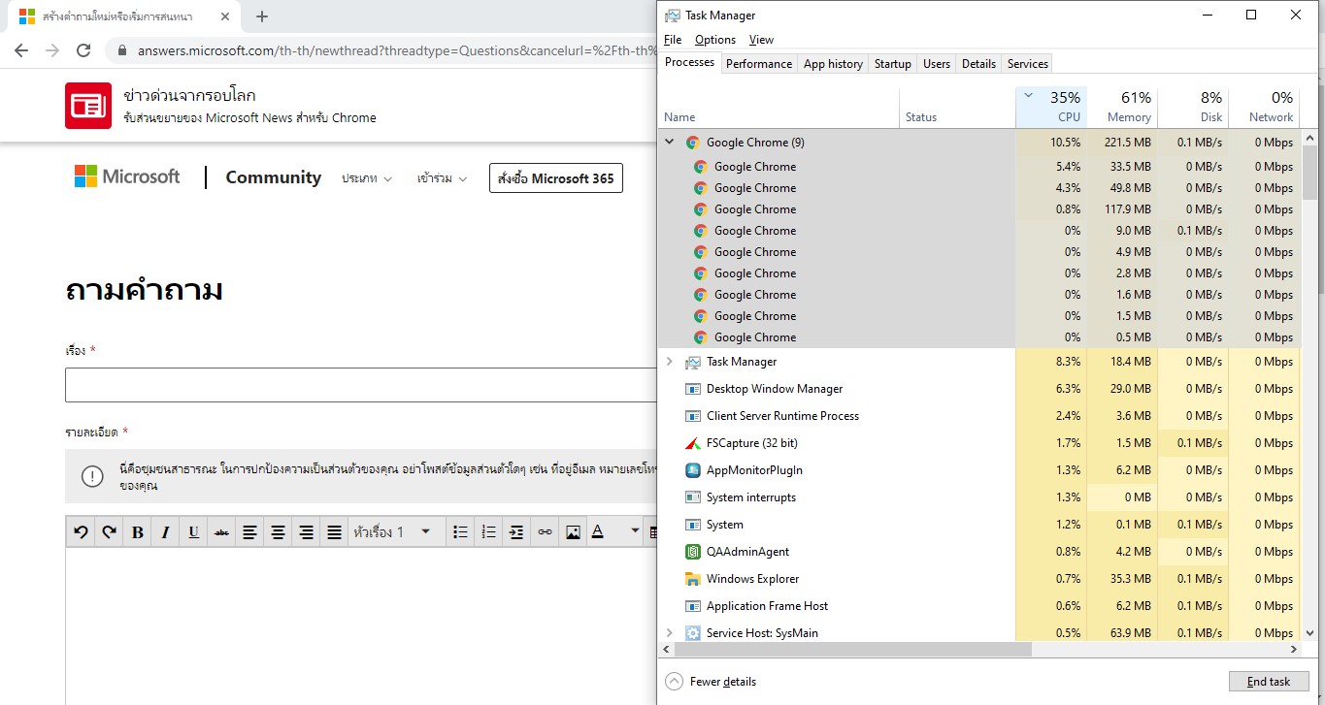This screenshot has height=705, width=1325.
Task: Click the insert hyperlink icon
Action: (x=545, y=531)
